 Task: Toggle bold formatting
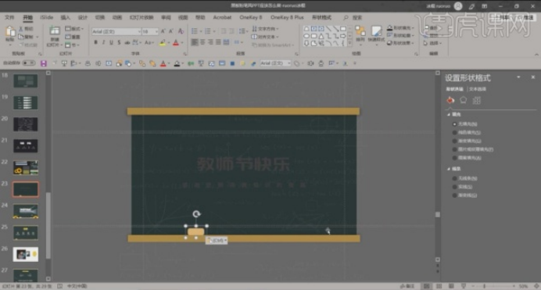(x=95, y=42)
